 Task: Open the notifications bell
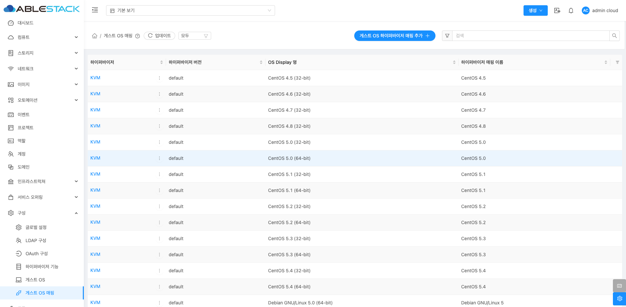point(571,10)
